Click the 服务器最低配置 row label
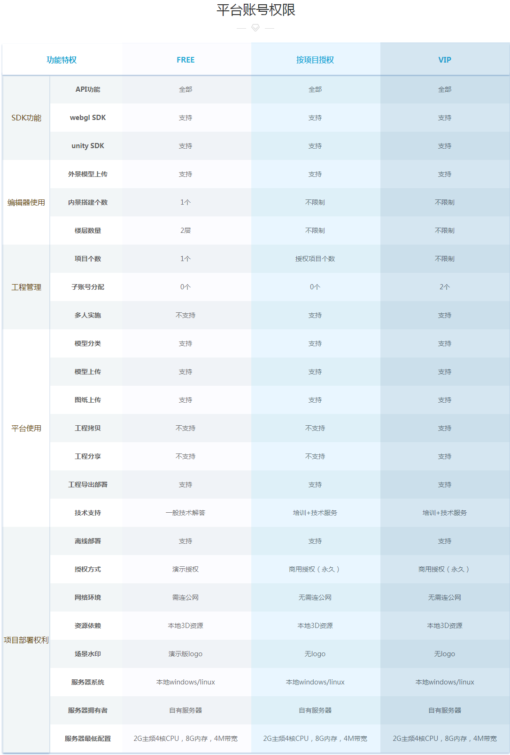This screenshot has height=755, width=510. pyautogui.click(x=88, y=739)
